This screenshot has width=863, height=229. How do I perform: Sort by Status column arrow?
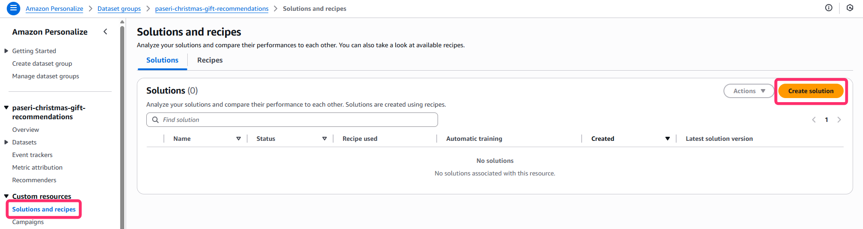tap(324, 139)
